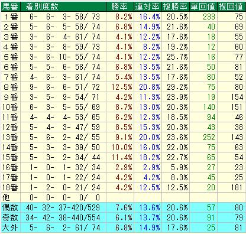
Task: Select the 10番 row label
Action: pyautogui.click(x=10, y=108)
